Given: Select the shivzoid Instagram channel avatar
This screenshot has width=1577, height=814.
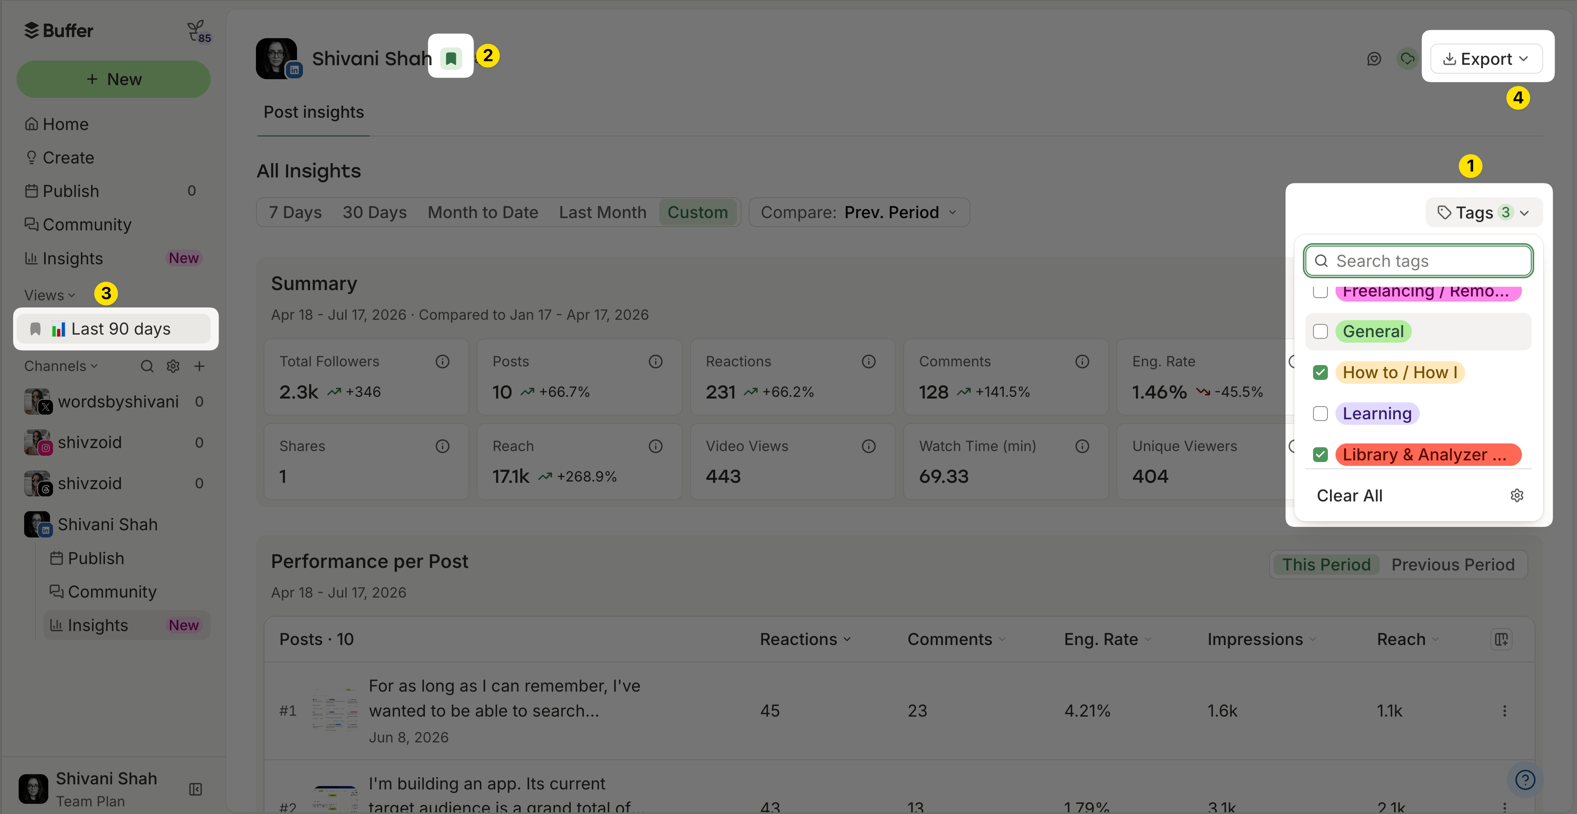Looking at the screenshot, I should click(37, 443).
